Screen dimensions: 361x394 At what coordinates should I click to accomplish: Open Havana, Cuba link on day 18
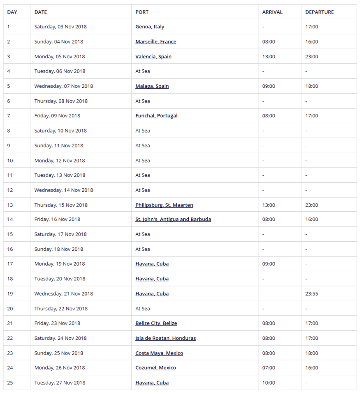tap(152, 279)
